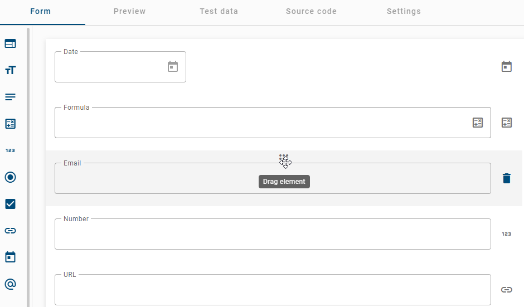Click the calculator icon inside the Formula field

(478, 123)
